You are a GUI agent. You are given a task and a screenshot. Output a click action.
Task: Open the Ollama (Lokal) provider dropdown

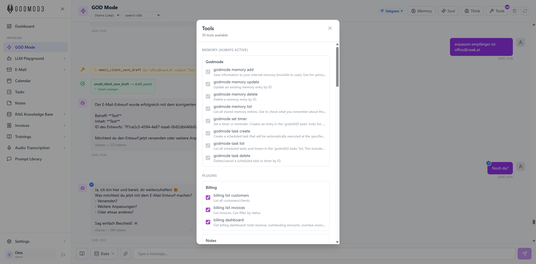tap(106, 15)
